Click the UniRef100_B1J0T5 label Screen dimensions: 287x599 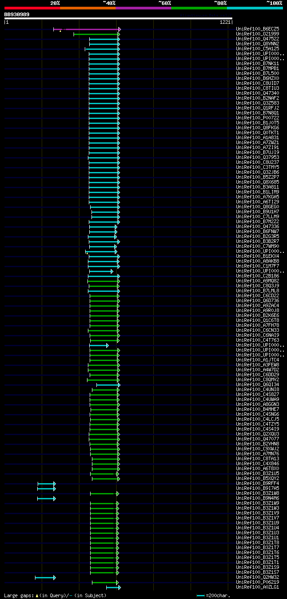[258, 123]
